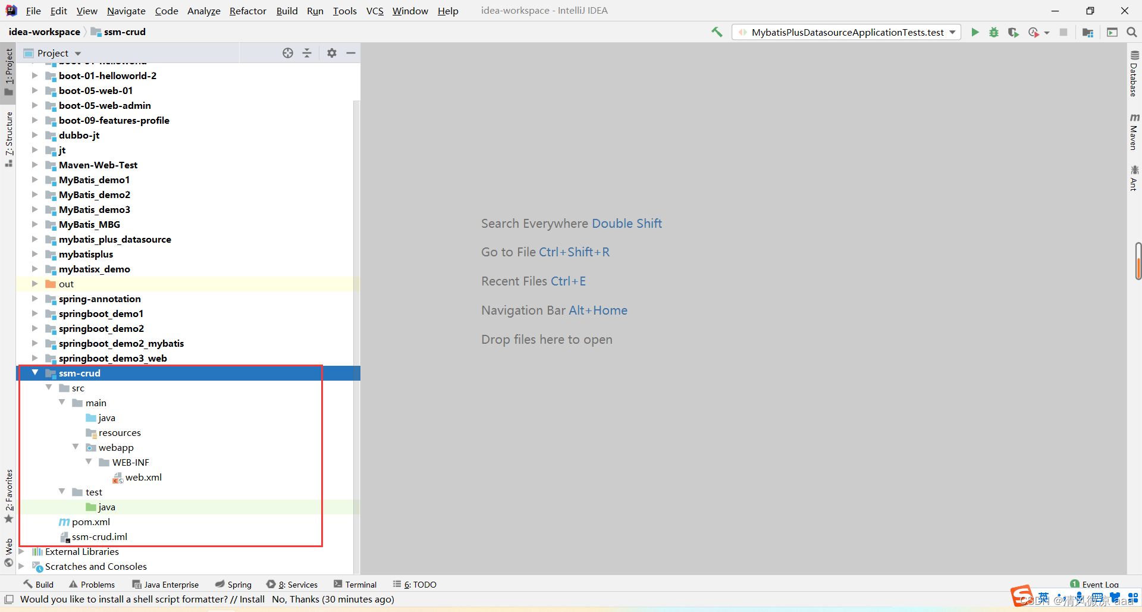Select web.xml in the project tree

(x=143, y=477)
